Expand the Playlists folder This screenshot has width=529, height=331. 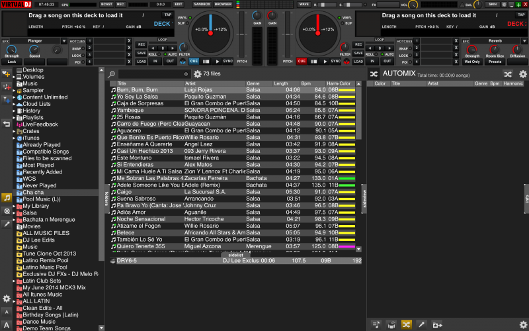14,118
